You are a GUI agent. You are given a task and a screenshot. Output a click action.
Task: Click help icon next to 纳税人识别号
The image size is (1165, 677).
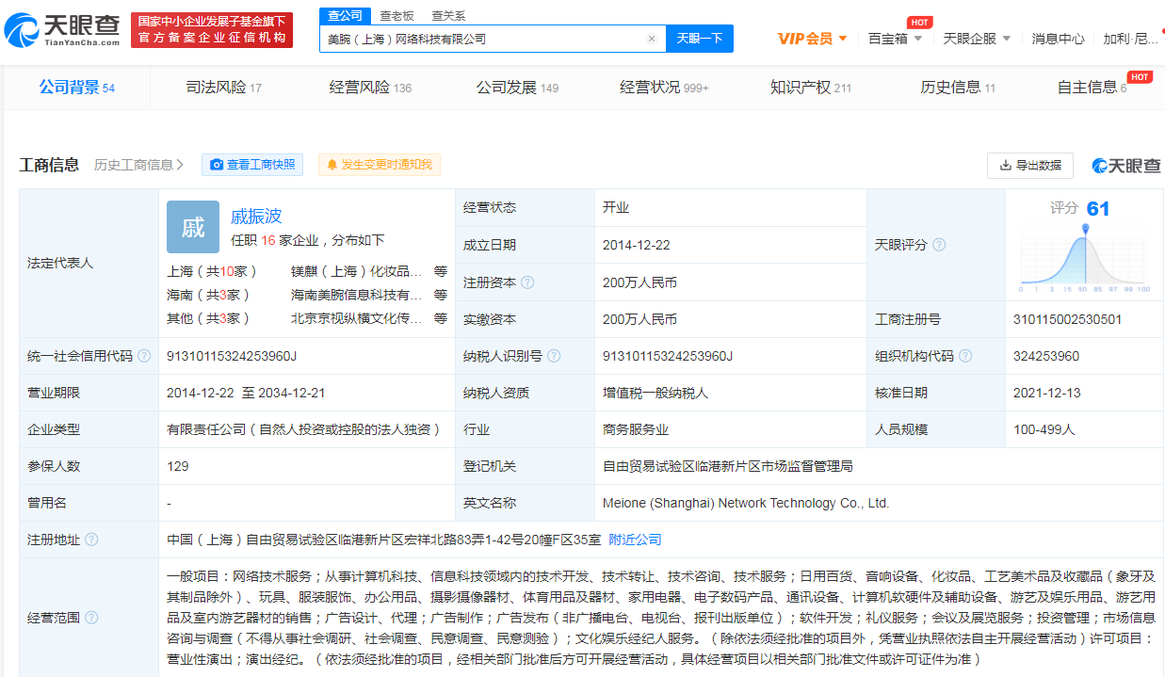pos(554,356)
